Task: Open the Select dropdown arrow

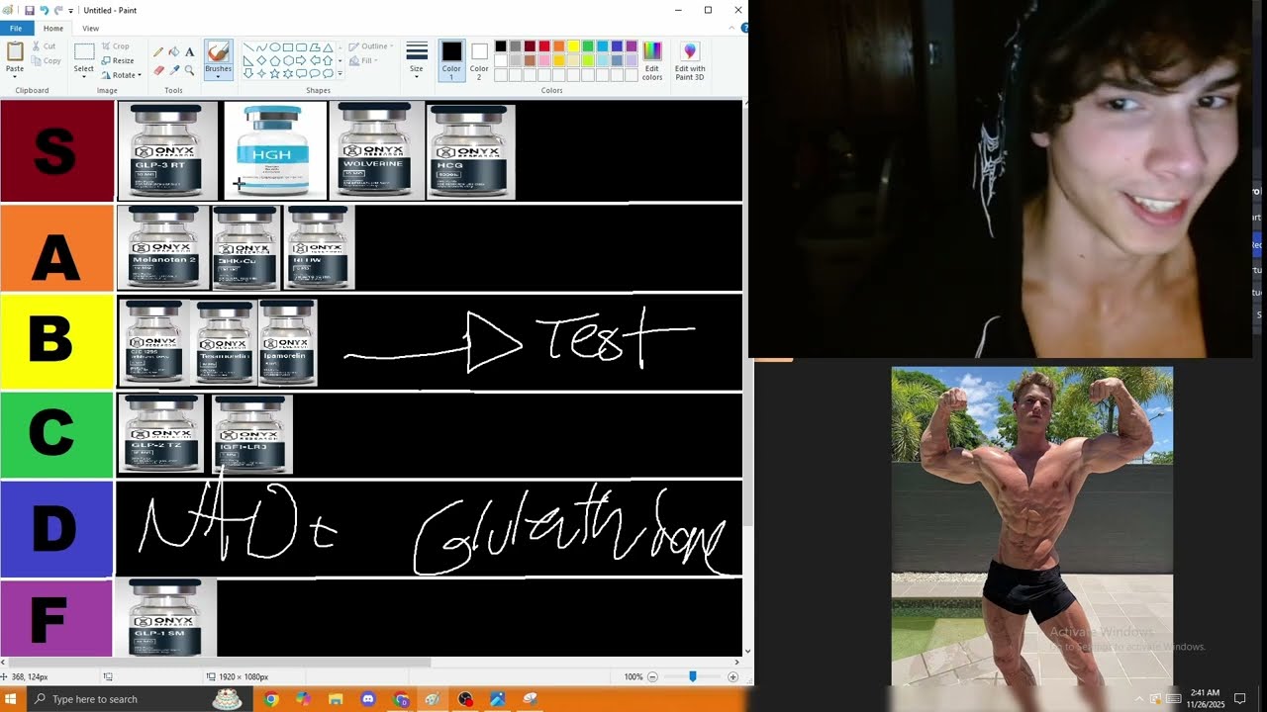Action: (84, 75)
